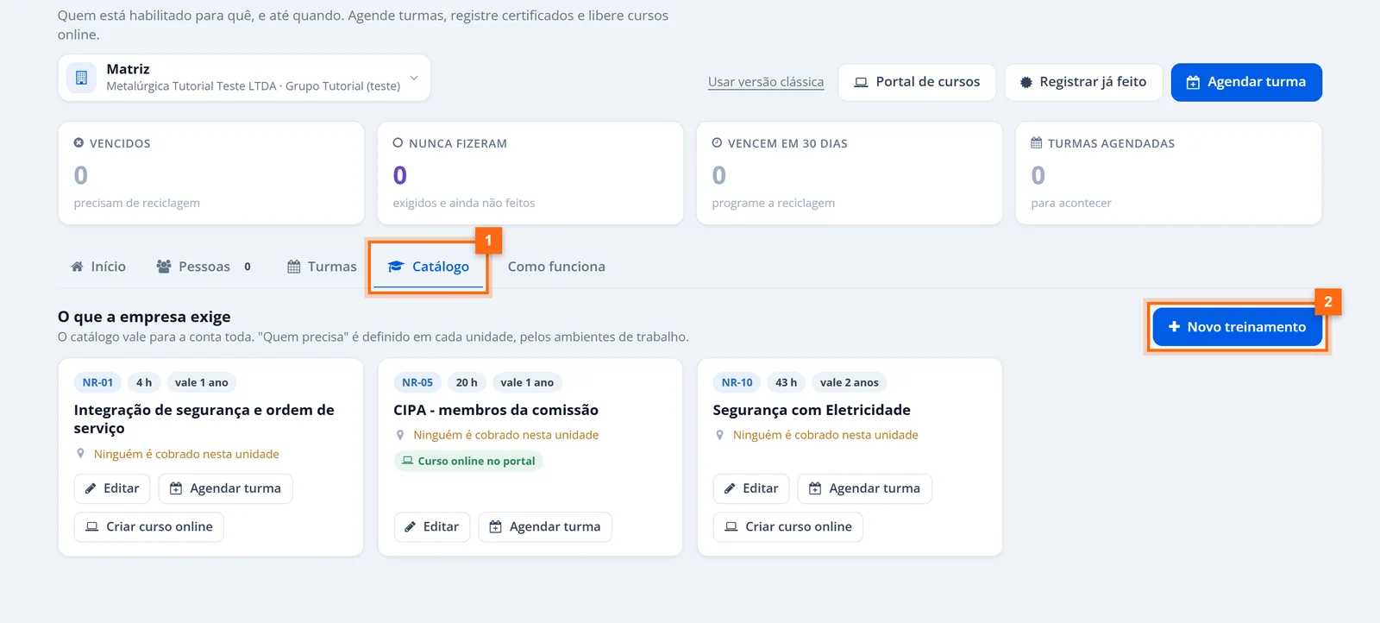
Task: Open Portal de cursos
Action: coord(917,82)
